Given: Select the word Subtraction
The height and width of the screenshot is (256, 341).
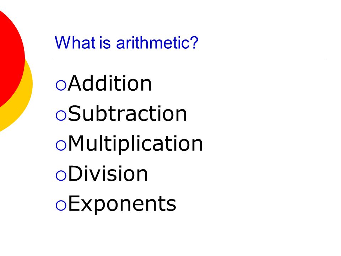Looking at the screenshot, I should click(128, 113).
